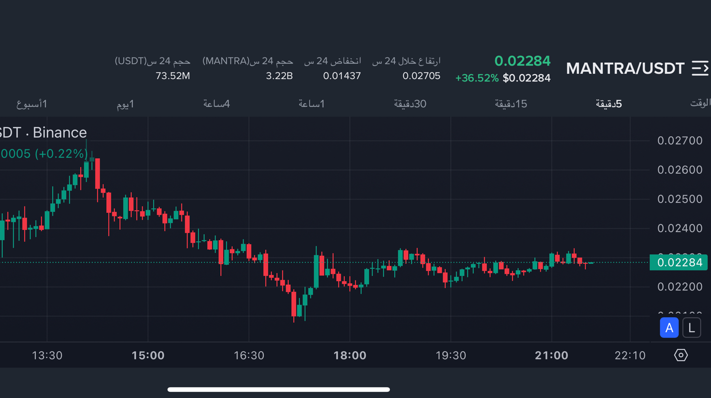Click the (+0.22%) candle change legend
Image resolution: width=711 pixels, height=398 pixels.
61,154
